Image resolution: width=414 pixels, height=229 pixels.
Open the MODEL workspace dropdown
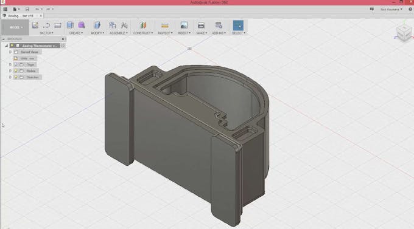(15, 27)
